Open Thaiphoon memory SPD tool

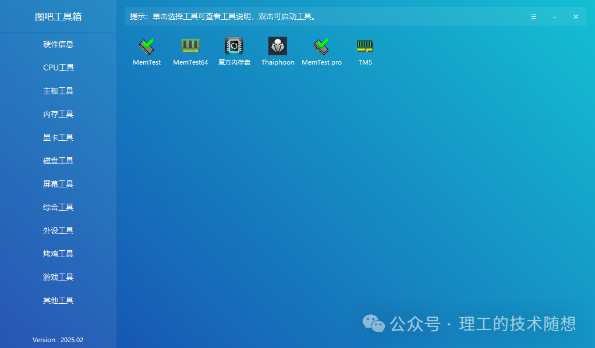pos(278,51)
